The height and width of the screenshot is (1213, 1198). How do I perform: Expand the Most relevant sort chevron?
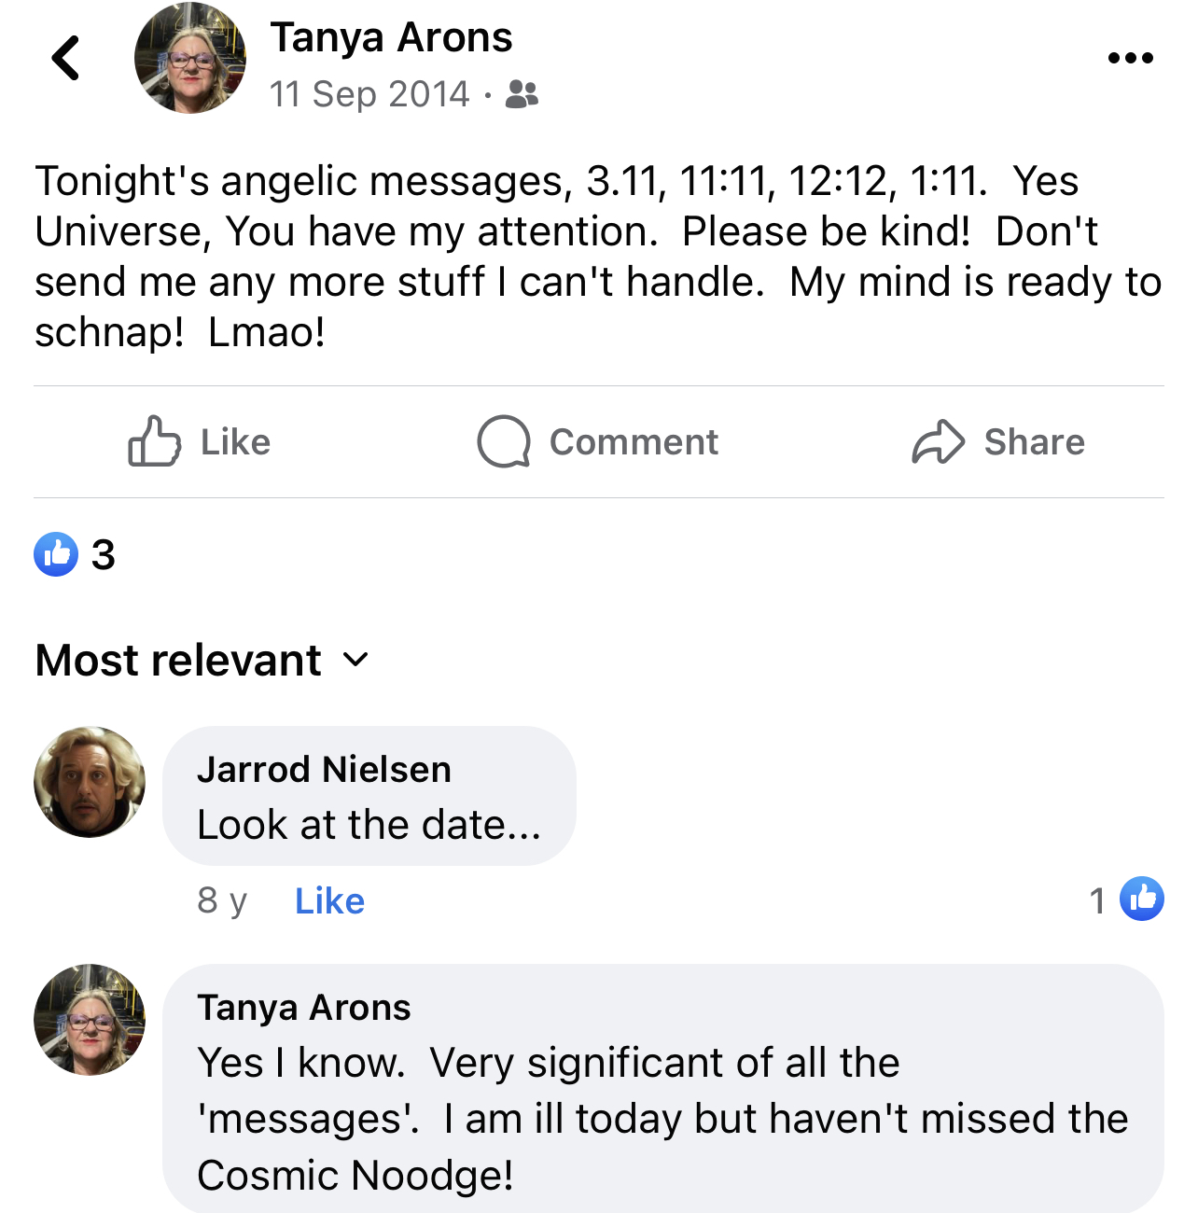pos(355,661)
